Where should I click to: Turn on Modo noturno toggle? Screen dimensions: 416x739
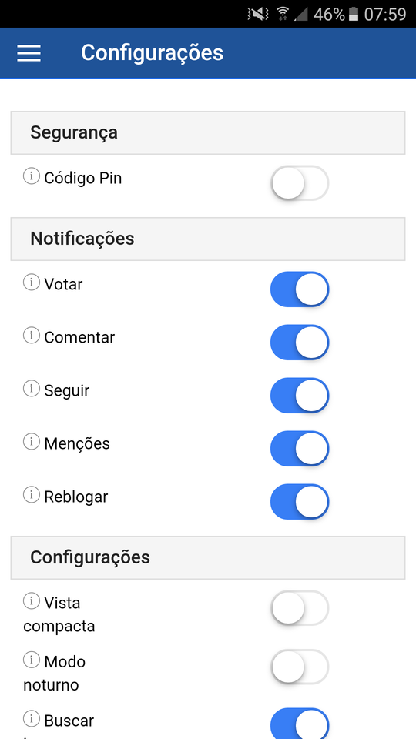pyautogui.click(x=300, y=667)
